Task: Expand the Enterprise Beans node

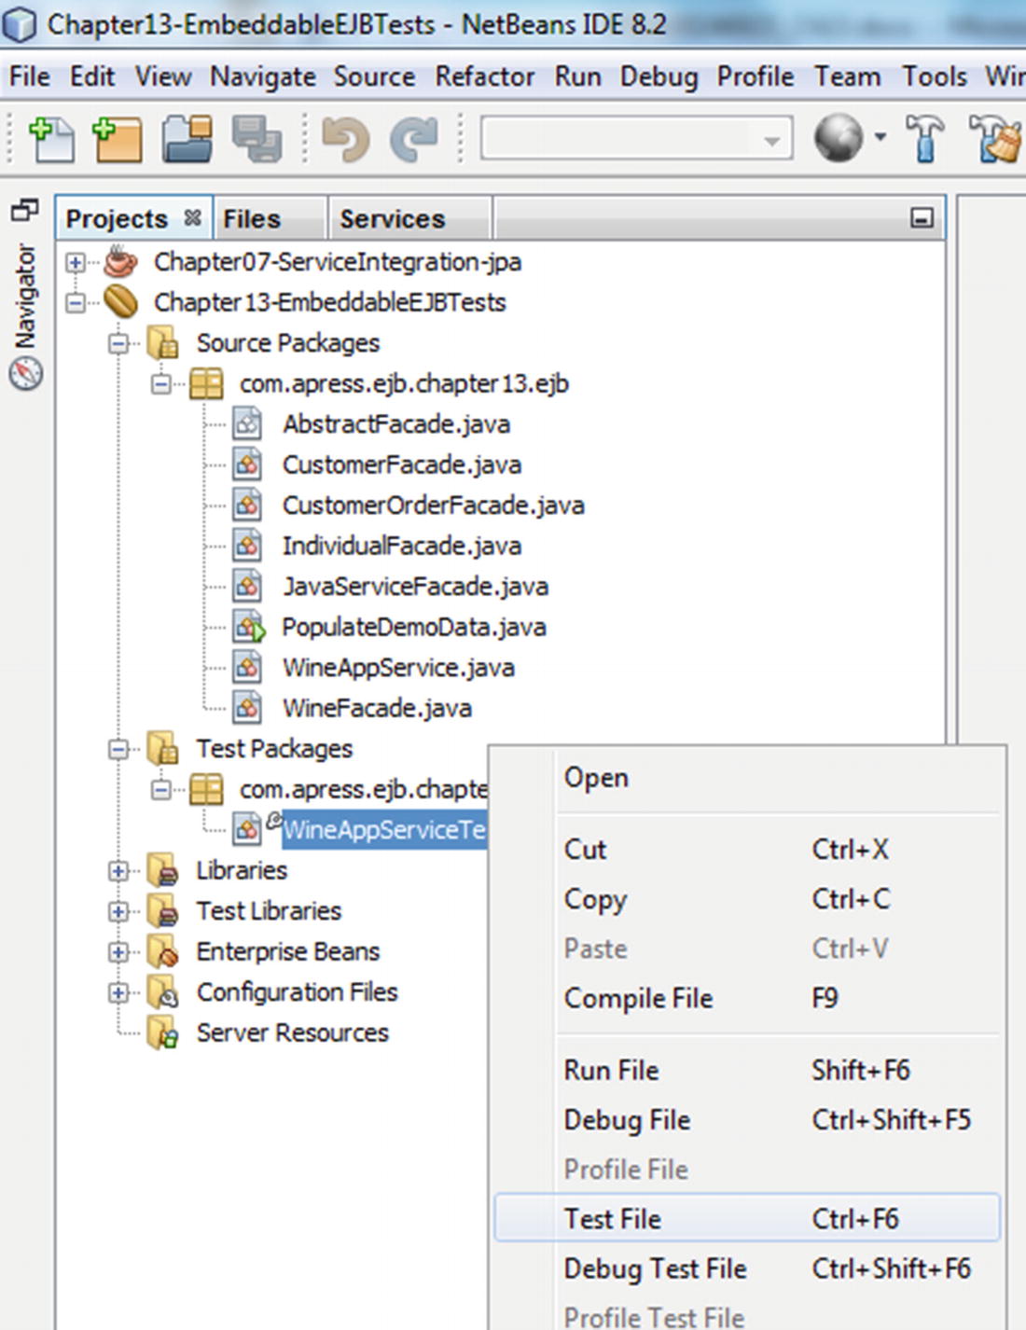Action: click(x=118, y=951)
